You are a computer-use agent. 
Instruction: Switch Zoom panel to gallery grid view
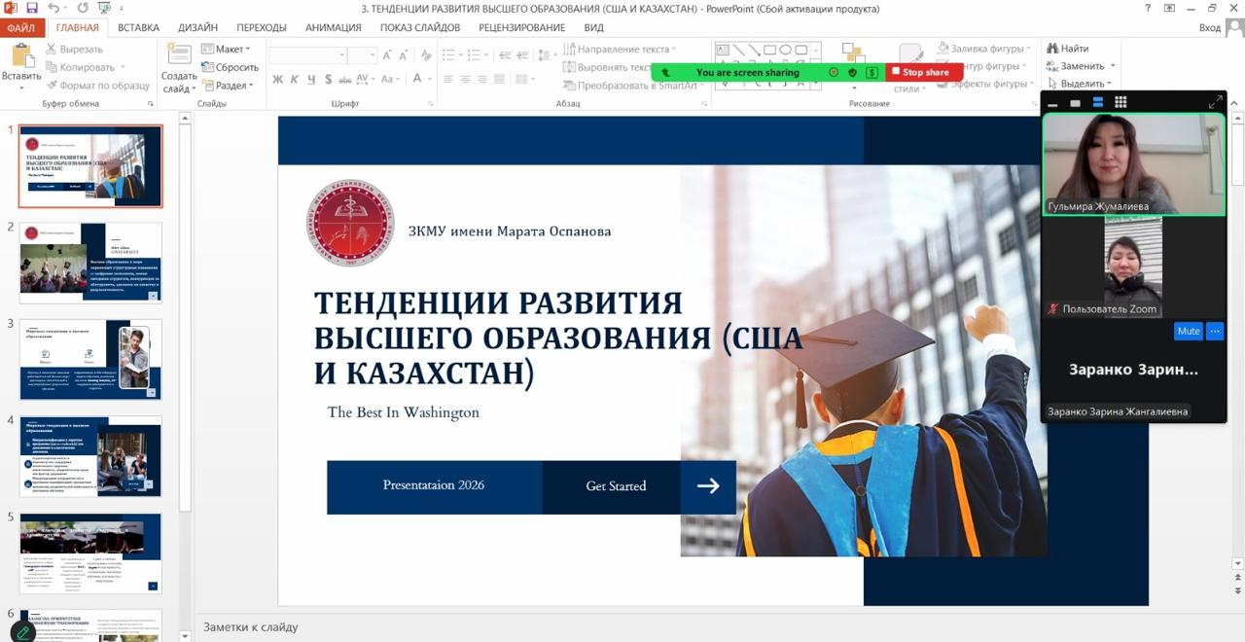pyautogui.click(x=1120, y=102)
